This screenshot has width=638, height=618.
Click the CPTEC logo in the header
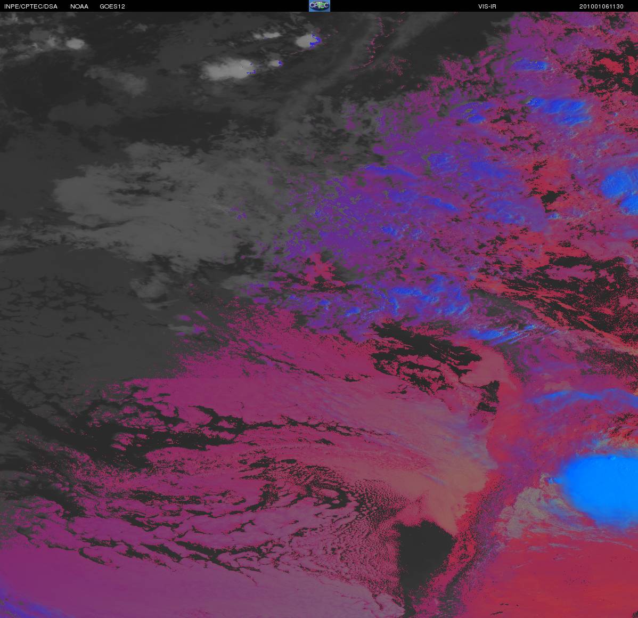(x=320, y=6)
